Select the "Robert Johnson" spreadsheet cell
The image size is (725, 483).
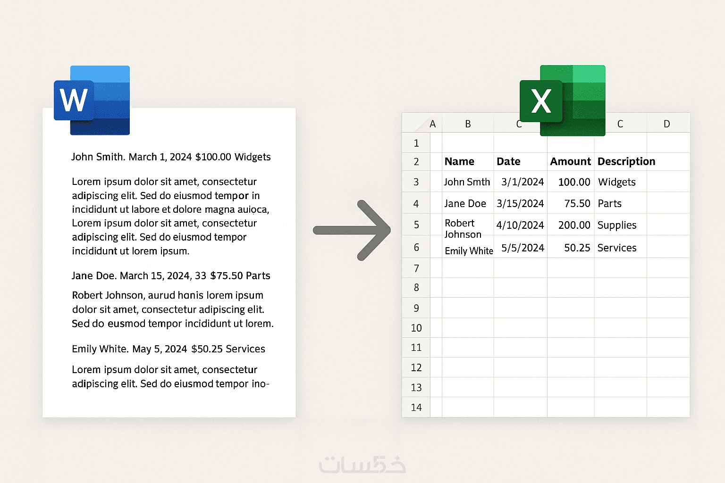468,225
